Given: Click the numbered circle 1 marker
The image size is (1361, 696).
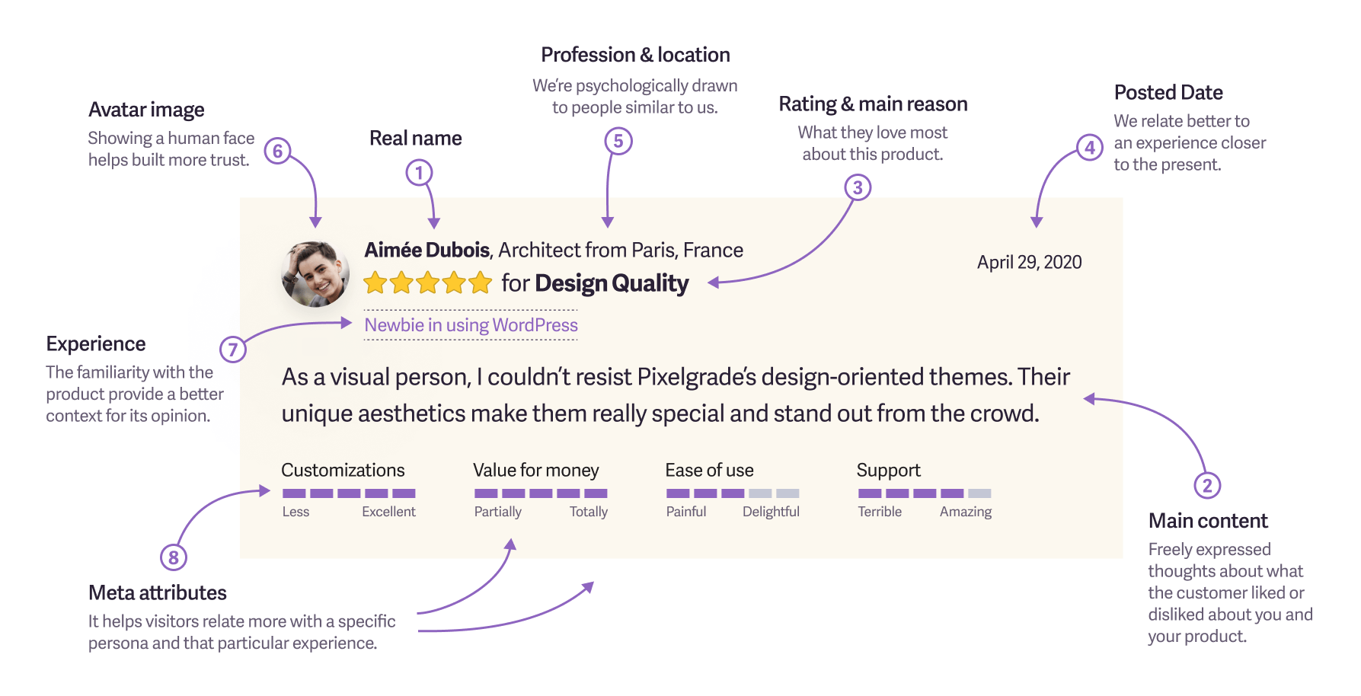Looking at the screenshot, I should [419, 173].
